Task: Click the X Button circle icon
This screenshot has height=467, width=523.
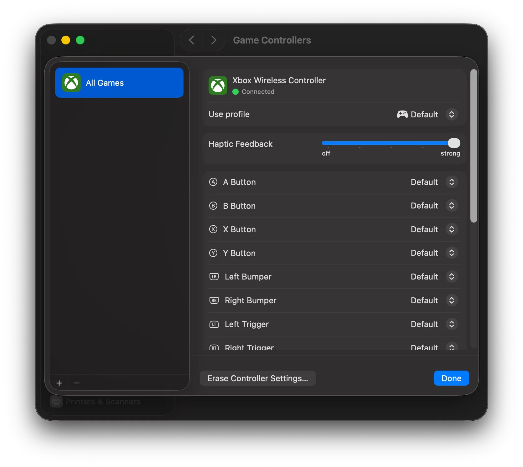Action: point(213,229)
